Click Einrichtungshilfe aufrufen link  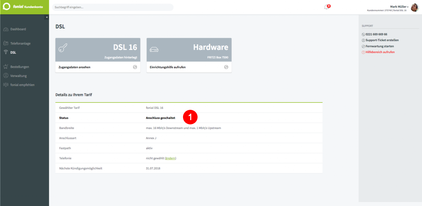point(168,67)
